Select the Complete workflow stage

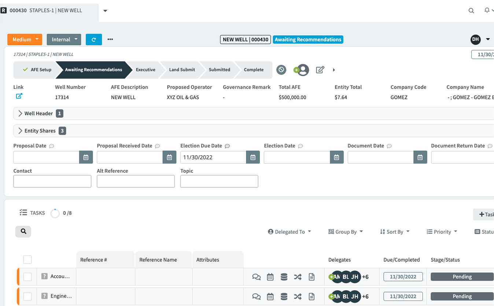254,70
